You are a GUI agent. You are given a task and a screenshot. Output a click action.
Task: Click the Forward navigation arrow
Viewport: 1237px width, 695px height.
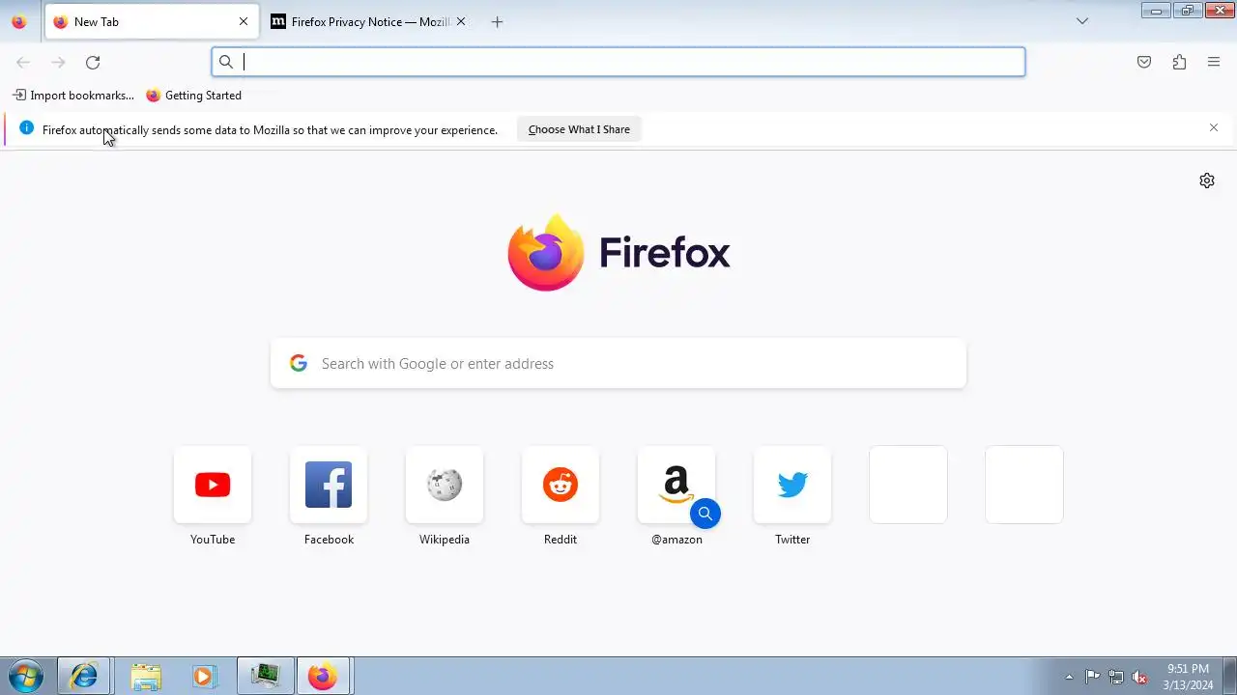coord(58,62)
